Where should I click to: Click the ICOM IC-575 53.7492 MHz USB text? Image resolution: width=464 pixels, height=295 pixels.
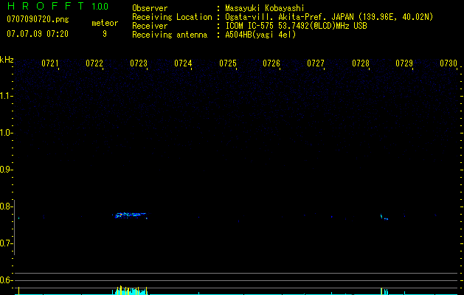click(x=296, y=26)
